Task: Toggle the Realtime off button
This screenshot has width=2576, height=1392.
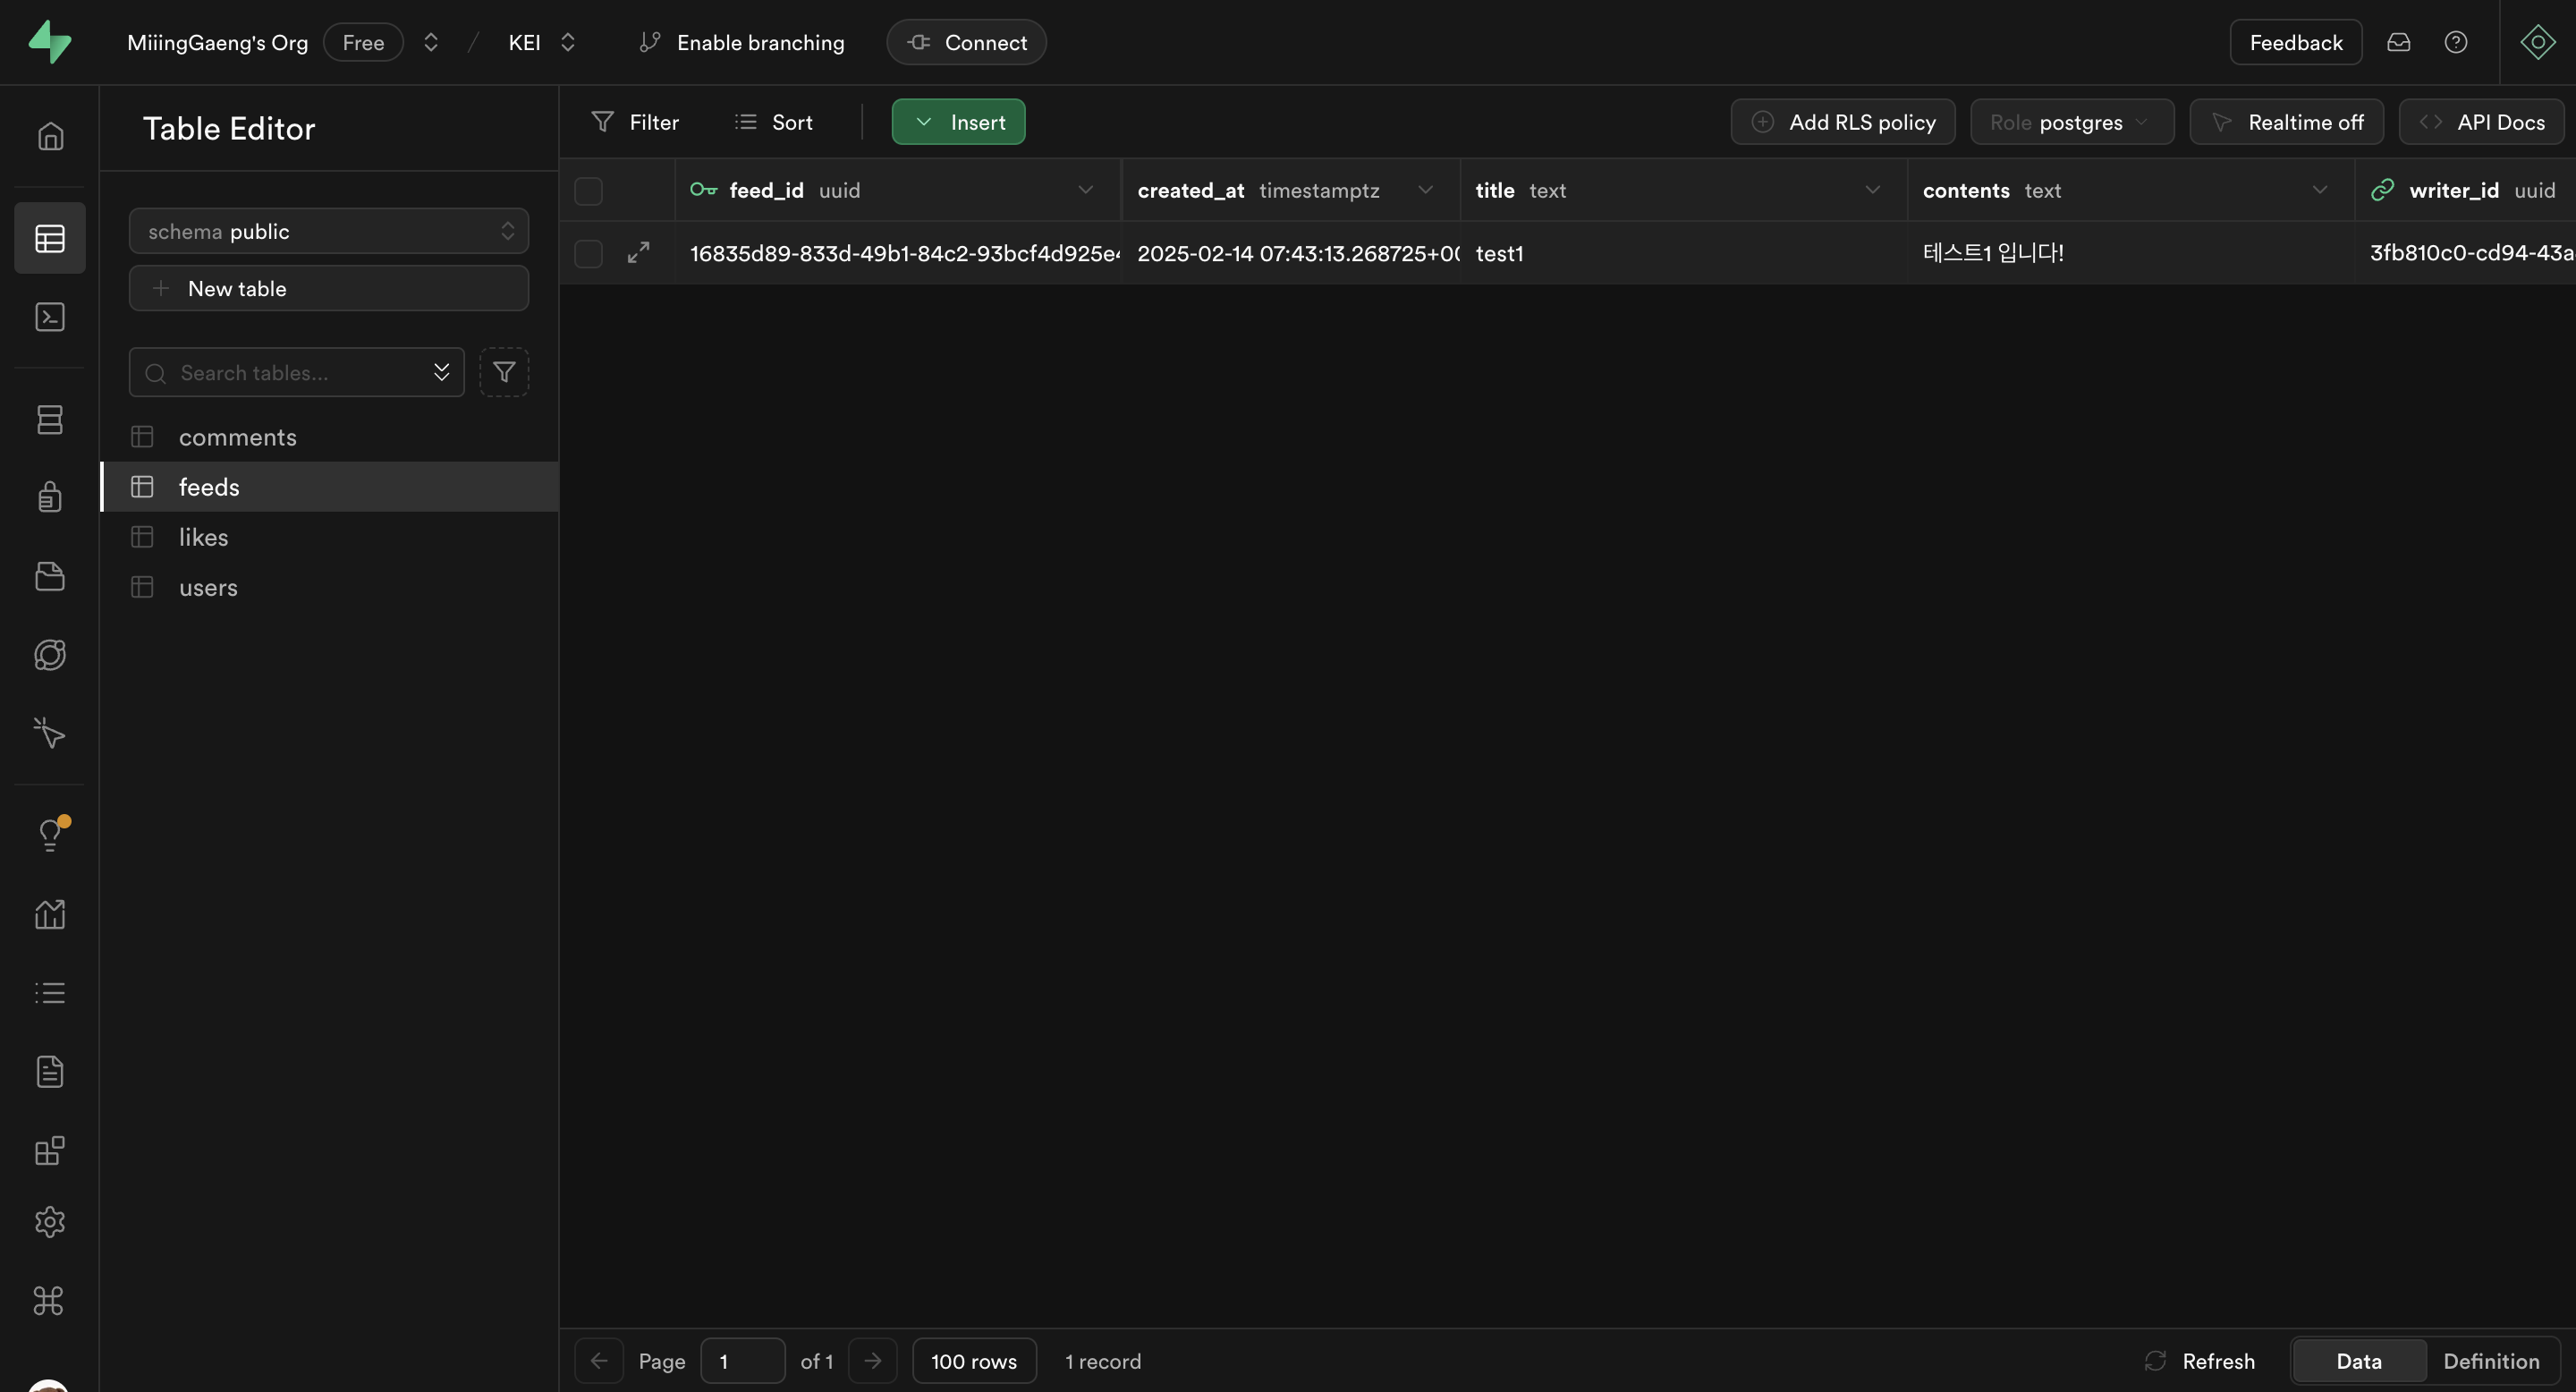Action: (2286, 122)
